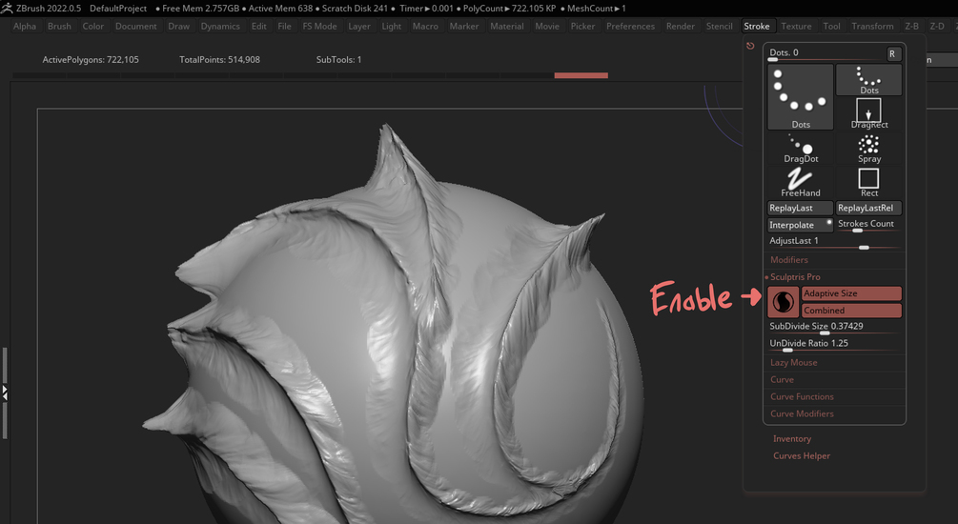Expand the Curve Modifiers section
Image resolution: width=958 pixels, height=524 pixels.
[x=802, y=413]
